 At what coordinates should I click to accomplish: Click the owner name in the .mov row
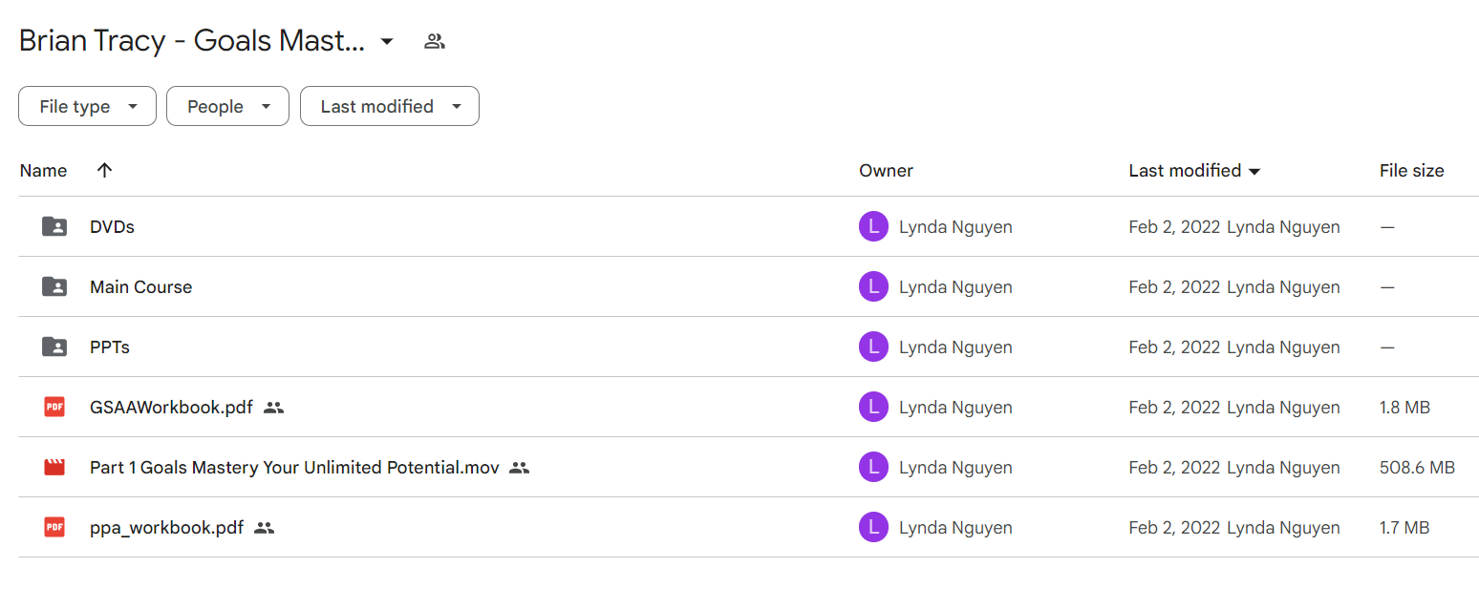955,468
